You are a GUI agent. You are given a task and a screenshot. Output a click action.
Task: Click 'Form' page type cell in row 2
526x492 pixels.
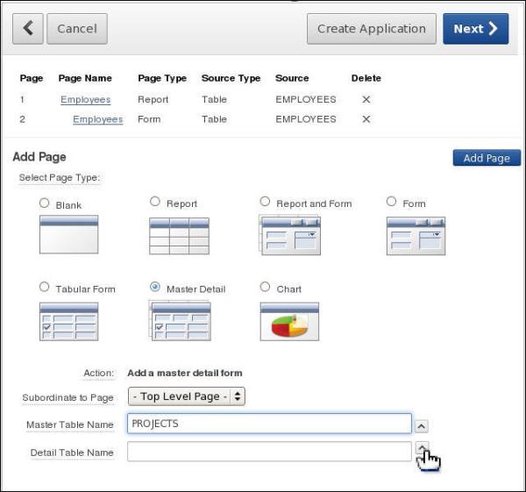tap(149, 119)
